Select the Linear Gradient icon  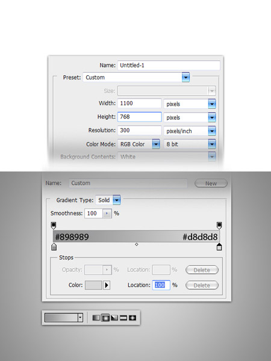click(x=96, y=318)
